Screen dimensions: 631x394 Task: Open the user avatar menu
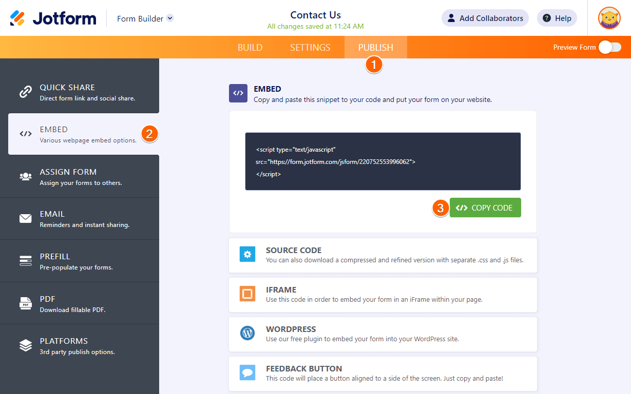(x=609, y=18)
